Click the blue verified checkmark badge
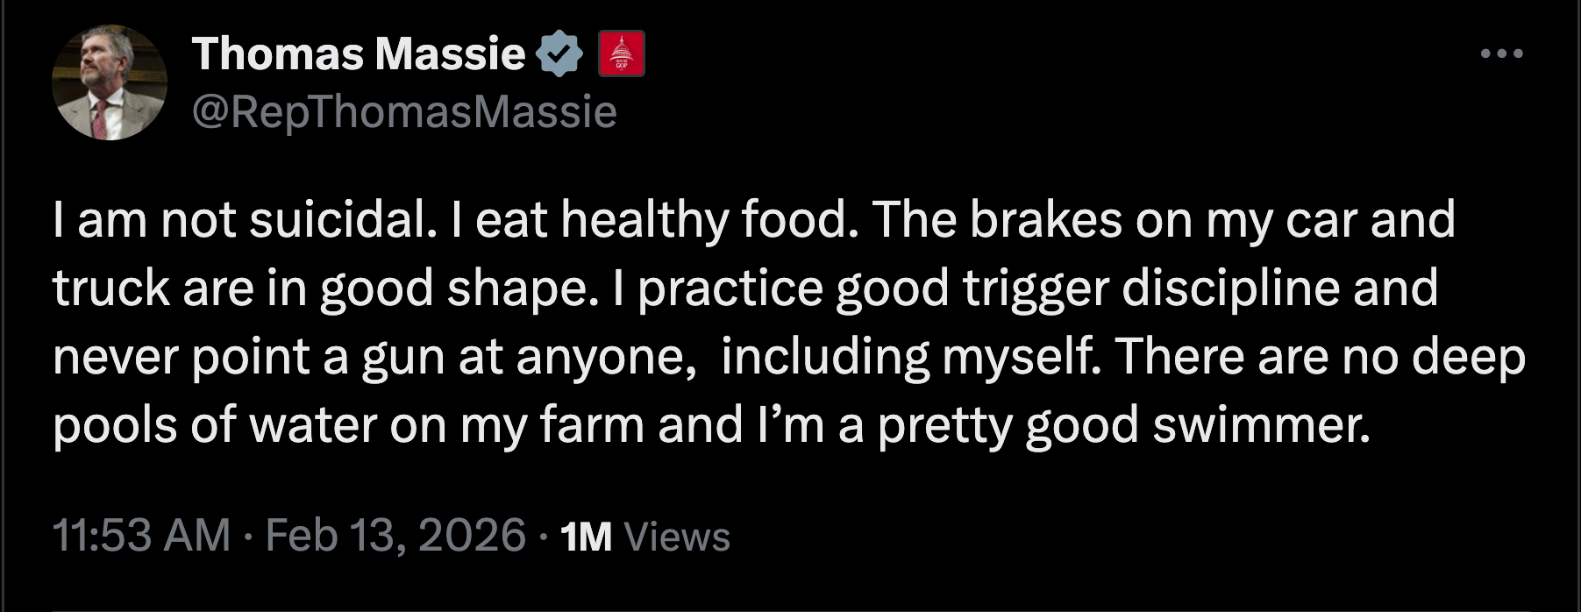 pyautogui.click(x=559, y=53)
